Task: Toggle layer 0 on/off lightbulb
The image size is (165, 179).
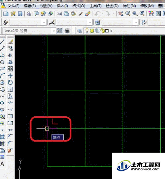Action: click(x=87, y=31)
